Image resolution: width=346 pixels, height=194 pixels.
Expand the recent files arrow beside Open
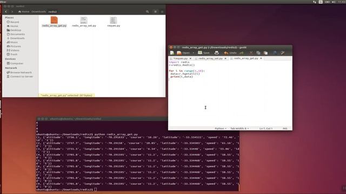click(x=194, y=53)
